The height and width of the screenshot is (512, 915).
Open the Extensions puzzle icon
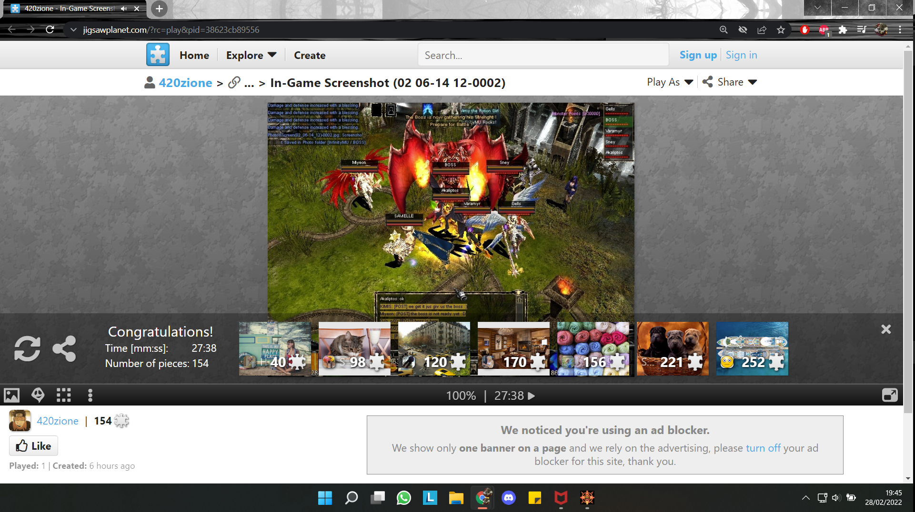tap(843, 30)
